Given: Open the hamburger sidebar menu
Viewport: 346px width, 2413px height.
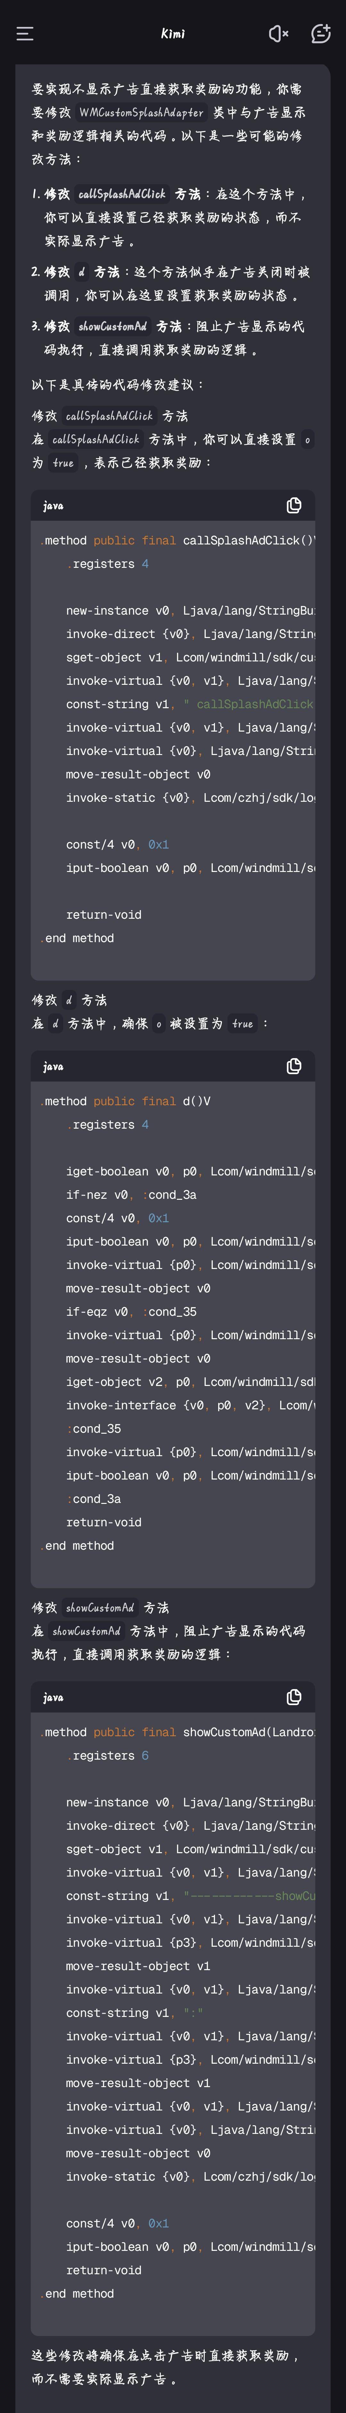Looking at the screenshot, I should 25,34.
